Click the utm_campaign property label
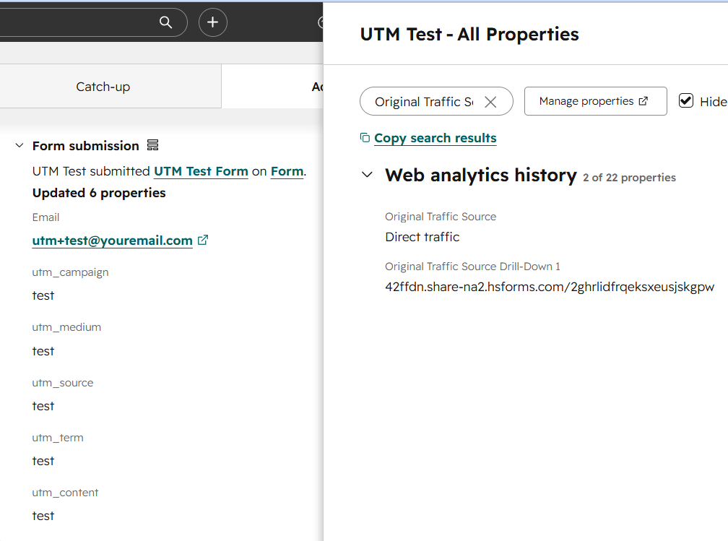728x541 pixels. click(x=70, y=272)
